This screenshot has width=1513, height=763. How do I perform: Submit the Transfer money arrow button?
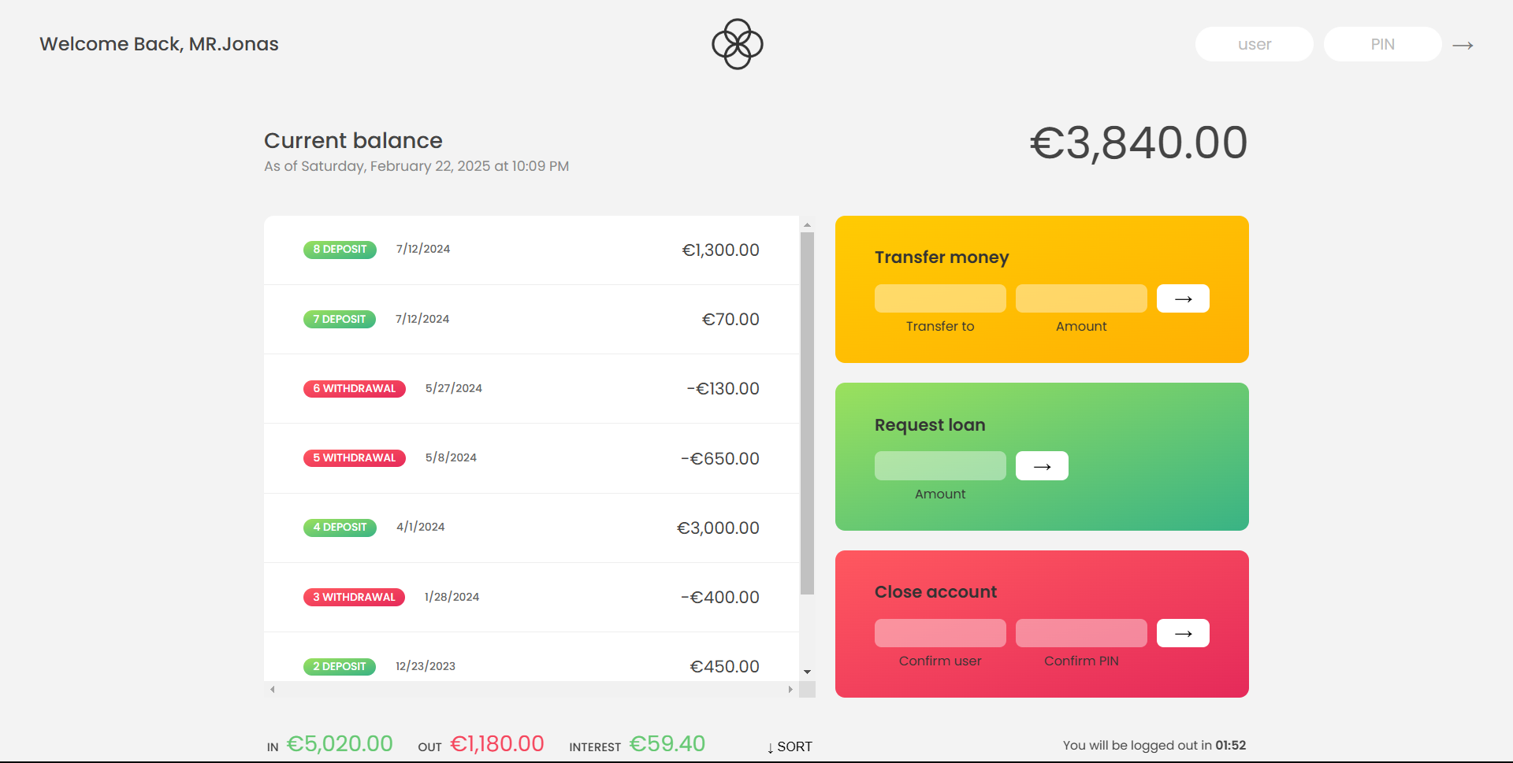[1182, 298]
